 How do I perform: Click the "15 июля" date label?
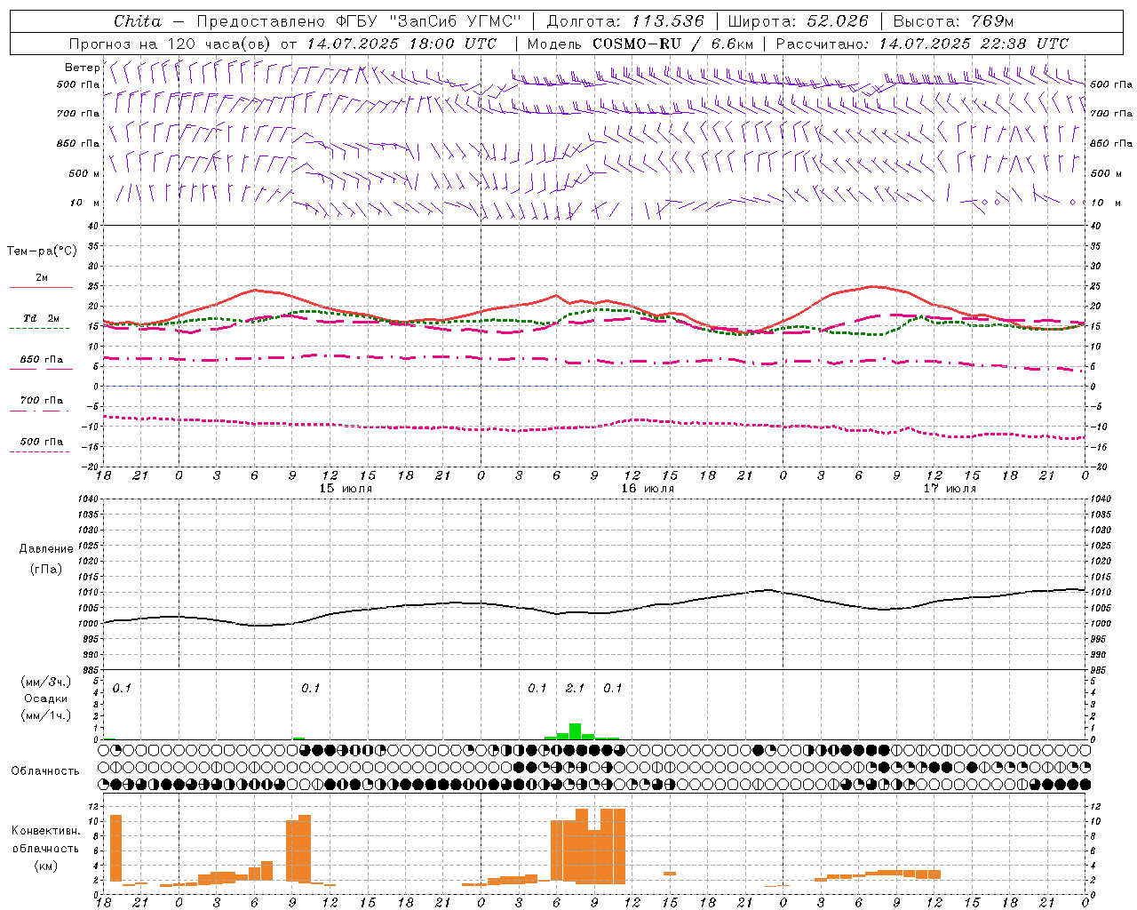(346, 489)
